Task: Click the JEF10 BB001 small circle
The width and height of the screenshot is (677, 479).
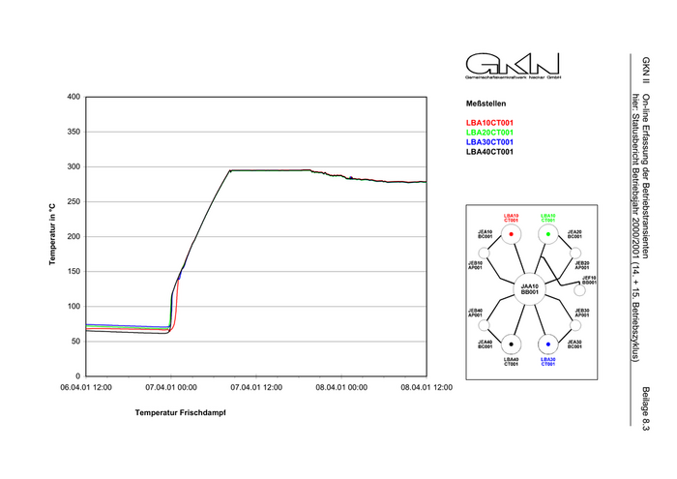Action: [x=580, y=289]
